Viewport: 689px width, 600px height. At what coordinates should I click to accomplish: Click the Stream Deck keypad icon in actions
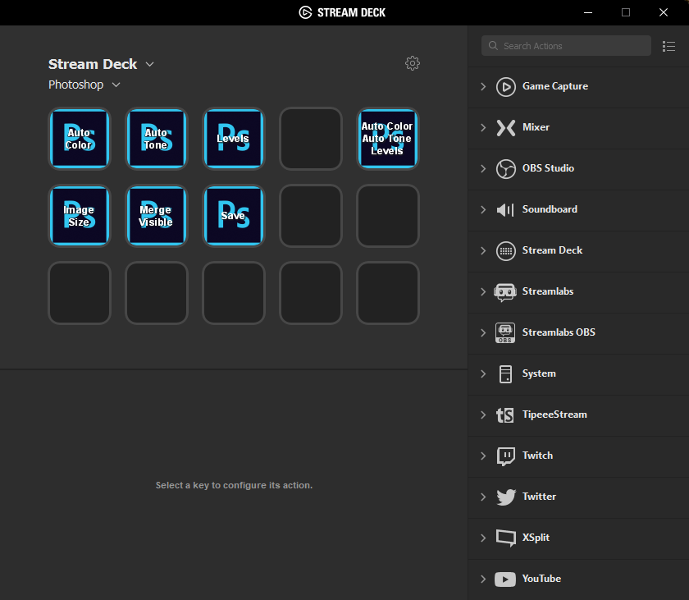point(506,251)
